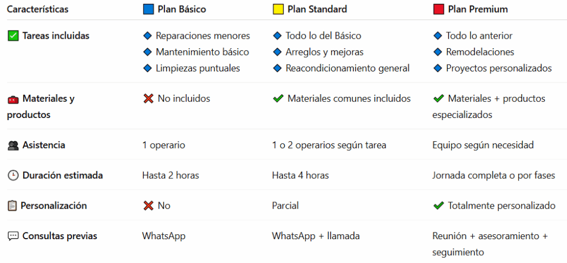Click the red toolbox icon beside Materiales y productos
The width and height of the screenshot is (567, 263).
click(13, 99)
